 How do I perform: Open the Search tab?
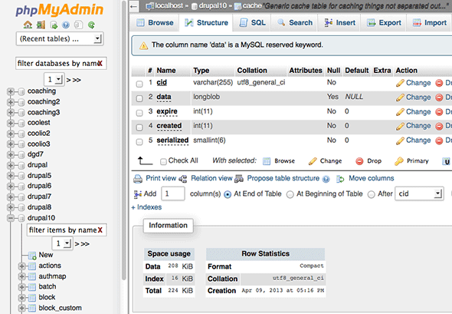(x=295, y=22)
